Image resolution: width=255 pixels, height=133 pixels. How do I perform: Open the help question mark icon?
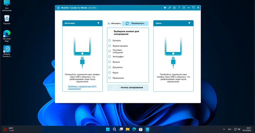179,8
